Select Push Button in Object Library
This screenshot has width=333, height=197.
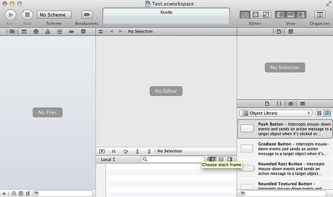285,129
